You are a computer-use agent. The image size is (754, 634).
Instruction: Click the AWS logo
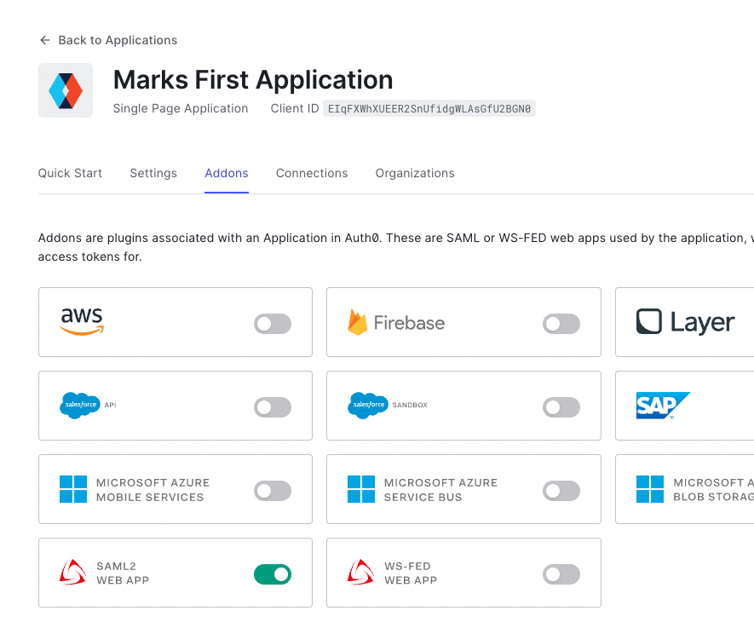tap(82, 321)
